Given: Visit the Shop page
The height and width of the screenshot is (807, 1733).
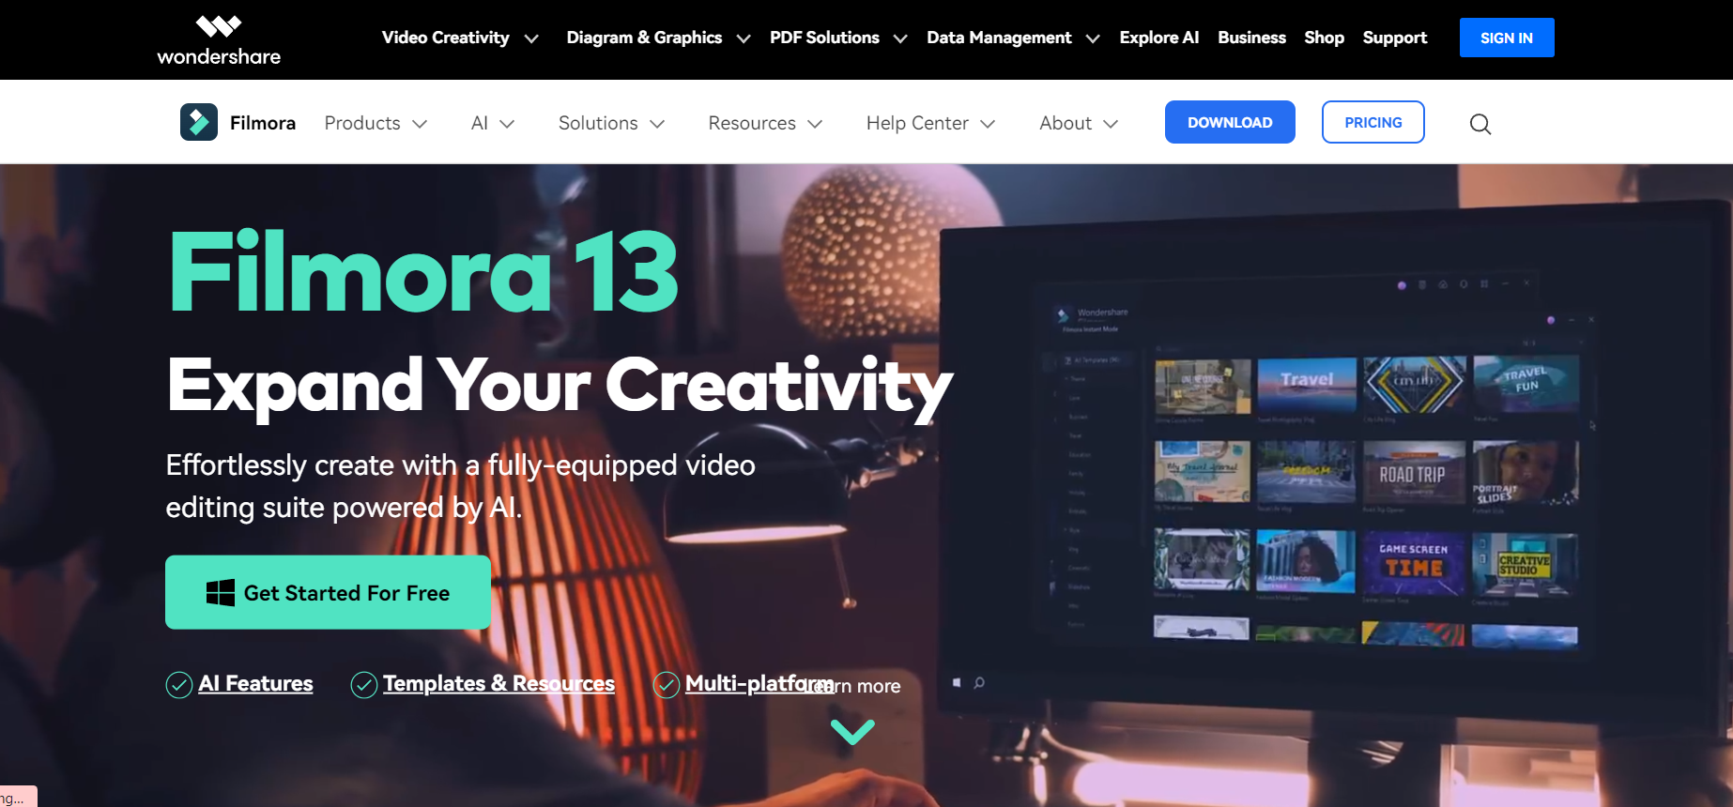Looking at the screenshot, I should click(x=1324, y=38).
